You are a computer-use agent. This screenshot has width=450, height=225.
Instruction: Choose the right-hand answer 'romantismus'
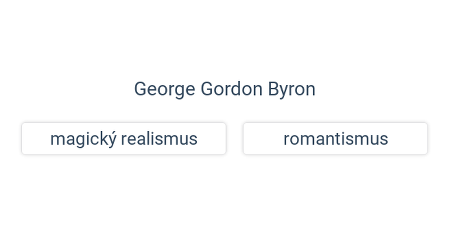[335, 138]
